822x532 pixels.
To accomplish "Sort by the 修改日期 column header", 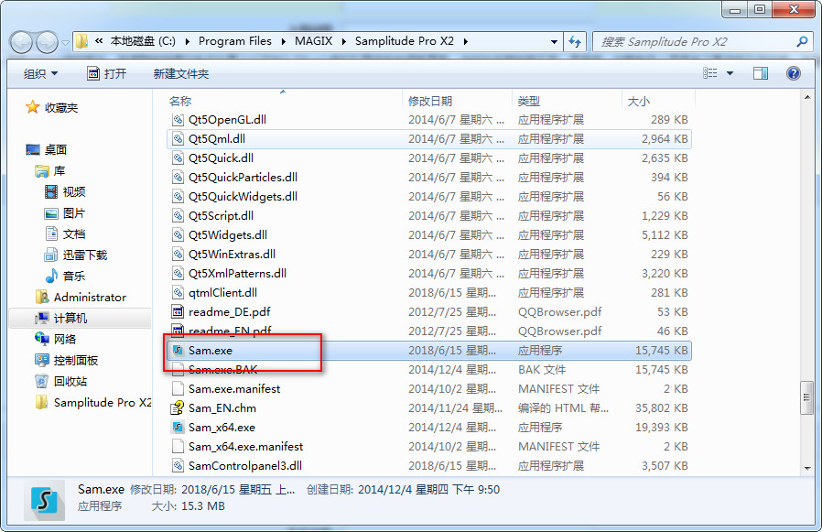I will [x=430, y=101].
